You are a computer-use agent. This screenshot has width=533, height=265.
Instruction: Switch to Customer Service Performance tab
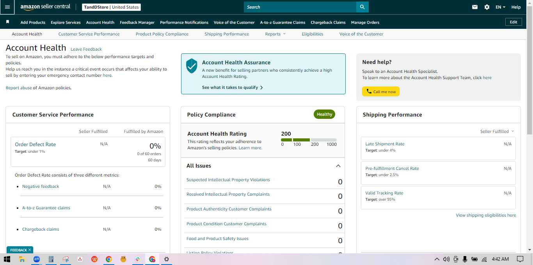(x=89, y=34)
